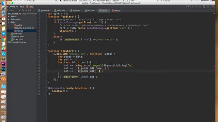
Task: Open the Calendar app in dock
Action: (3, 19)
